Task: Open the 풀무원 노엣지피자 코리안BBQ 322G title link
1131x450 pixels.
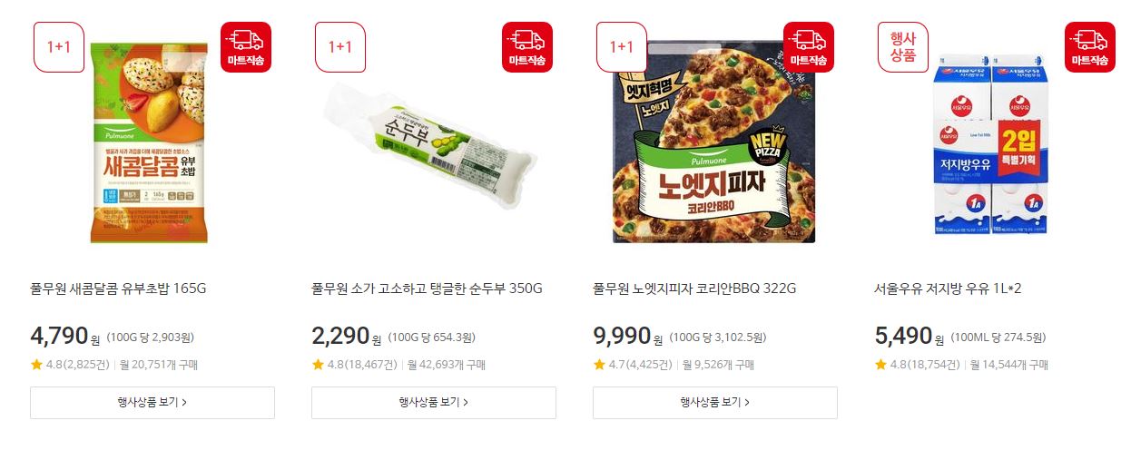Action: (694, 289)
